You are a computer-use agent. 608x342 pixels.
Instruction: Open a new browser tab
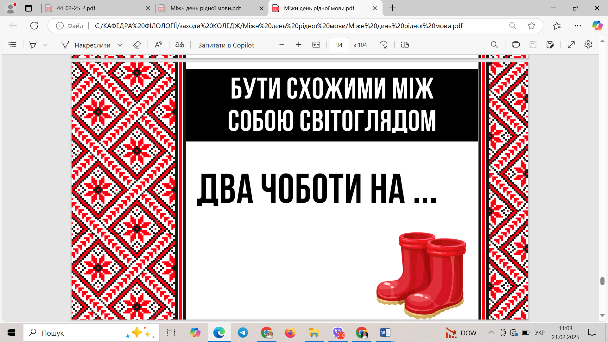click(x=392, y=8)
